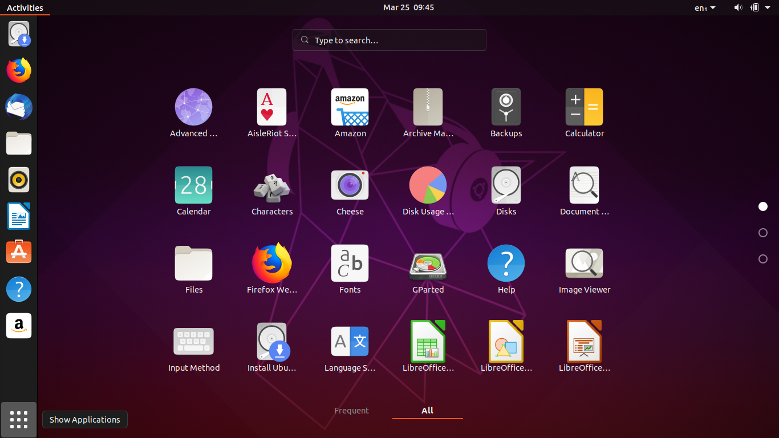Open Ubuntu Software from the dock
779x438 pixels.
tap(19, 252)
